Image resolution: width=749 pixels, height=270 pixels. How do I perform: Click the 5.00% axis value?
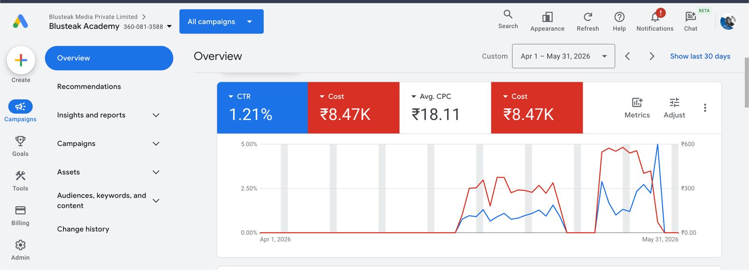249,144
